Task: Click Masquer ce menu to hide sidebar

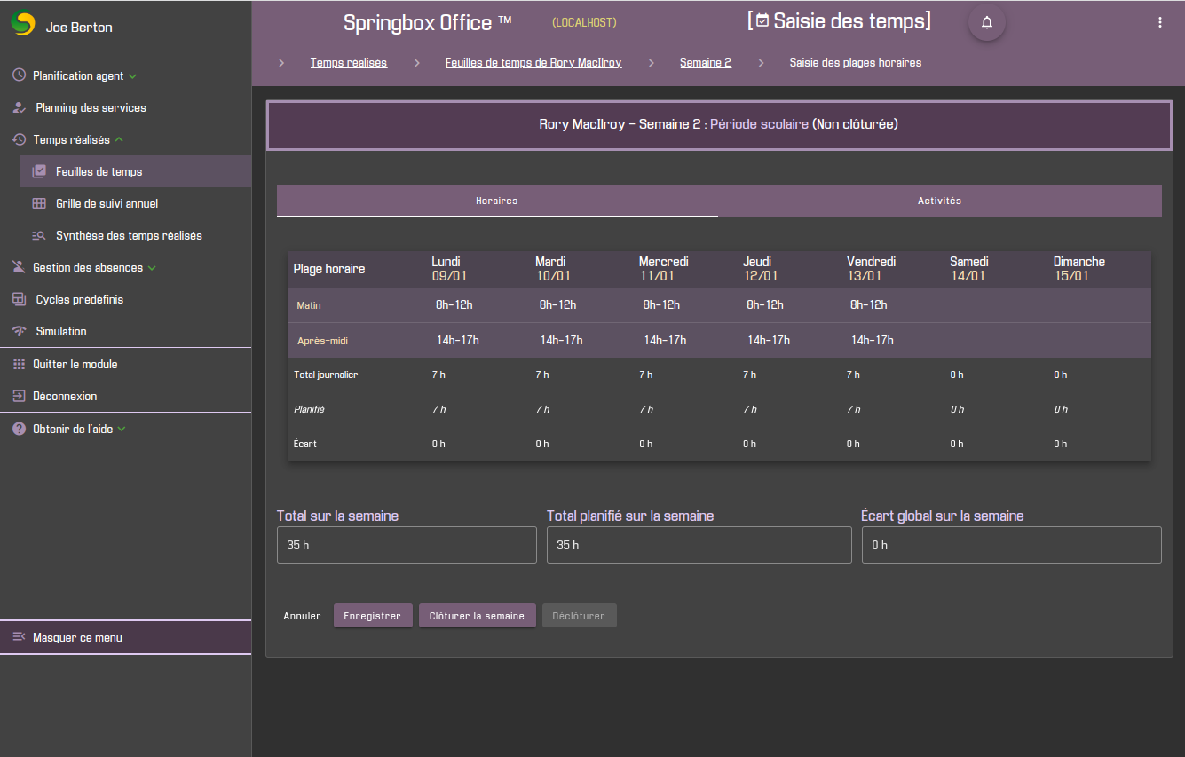Action: (125, 637)
